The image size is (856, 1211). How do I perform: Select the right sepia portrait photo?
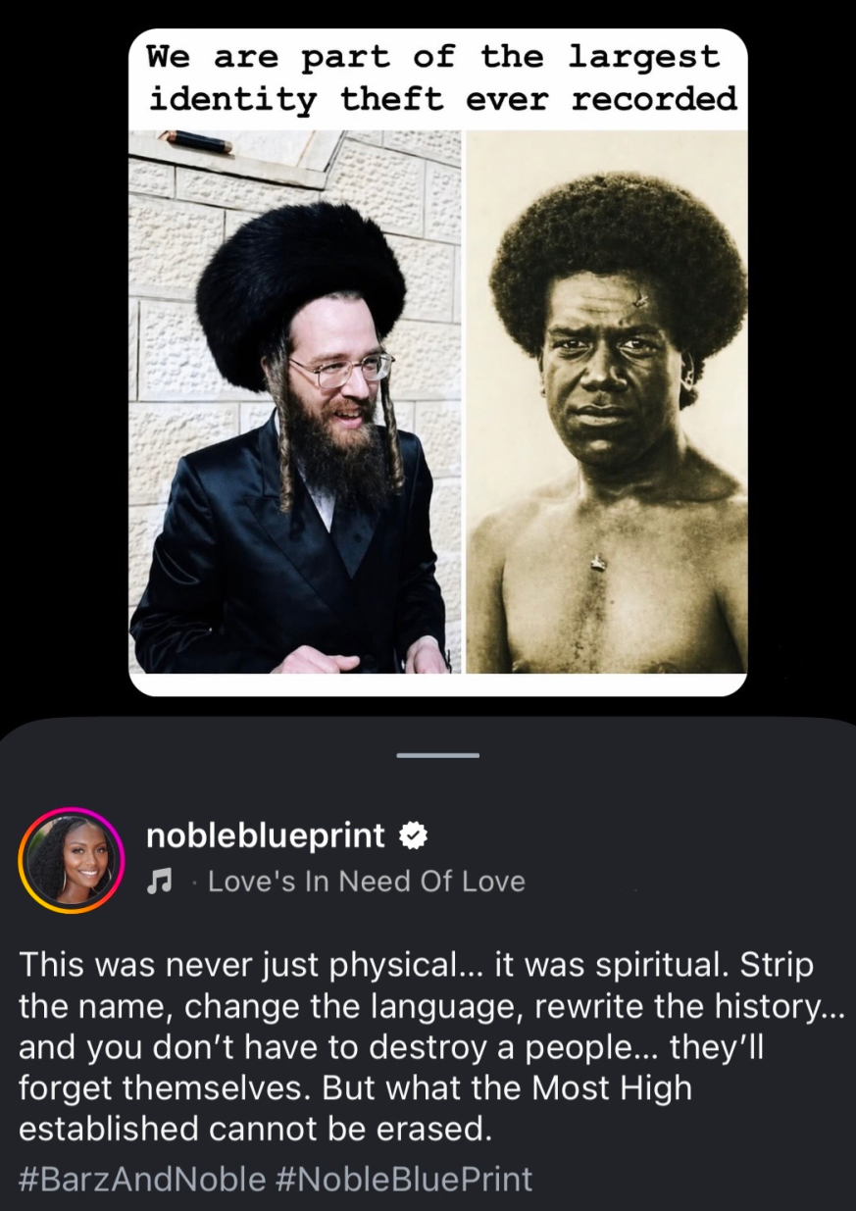click(606, 401)
